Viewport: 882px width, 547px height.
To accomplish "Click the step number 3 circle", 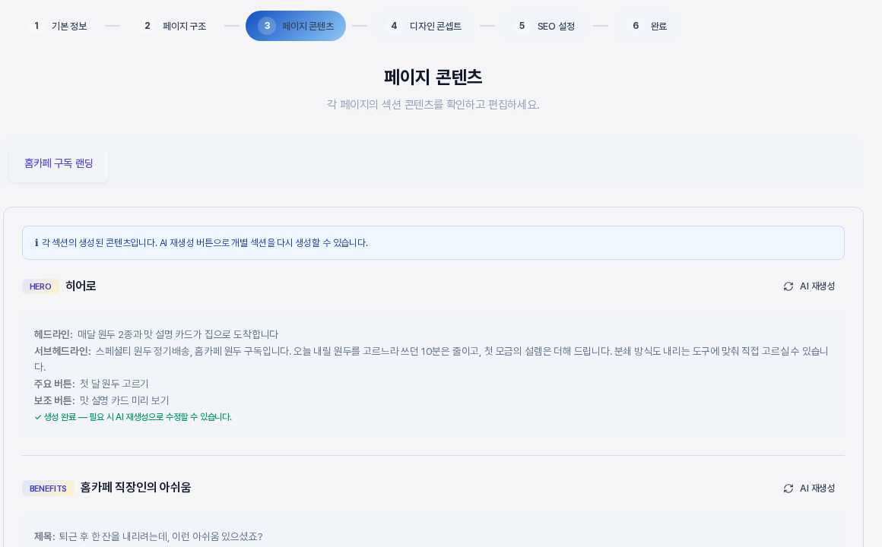I will click(x=267, y=26).
